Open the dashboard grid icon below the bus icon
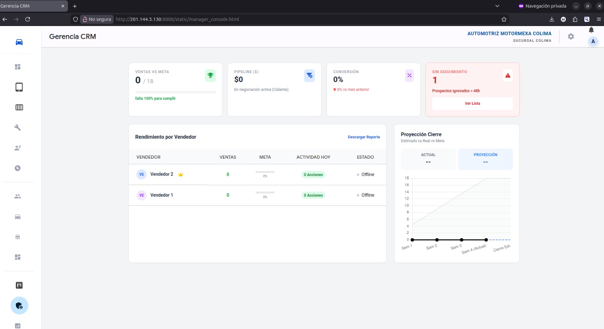The height and width of the screenshot is (329, 604). click(x=18, y=257)
